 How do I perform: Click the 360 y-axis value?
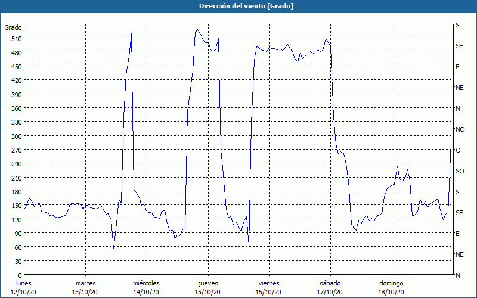(17, 108)
